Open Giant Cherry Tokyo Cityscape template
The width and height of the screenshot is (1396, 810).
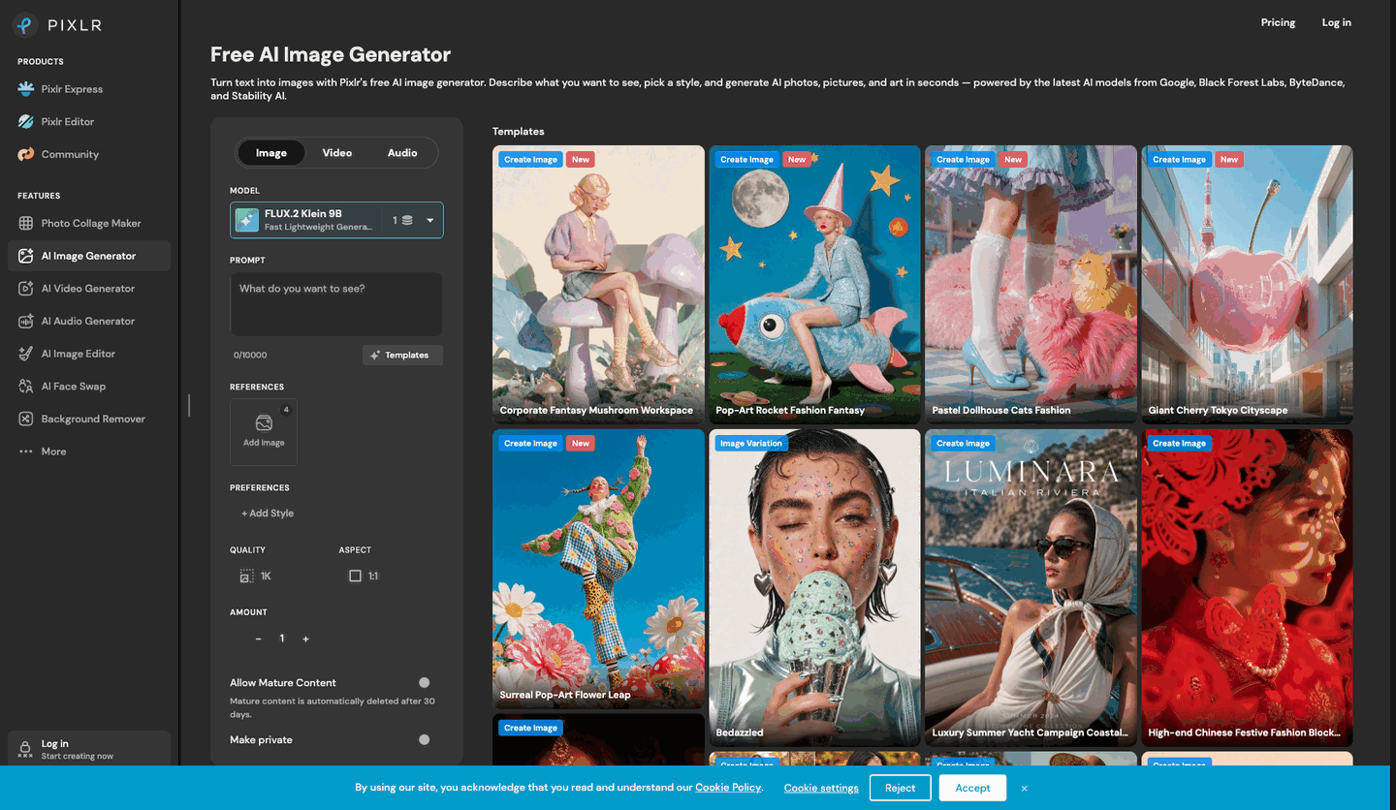pyautogui.click(x=1247, y=284)
